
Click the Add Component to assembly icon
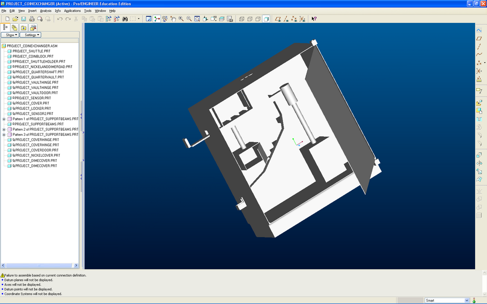point(479,103)
